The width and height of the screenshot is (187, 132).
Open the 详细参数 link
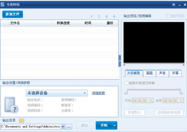tap(98, 93)
